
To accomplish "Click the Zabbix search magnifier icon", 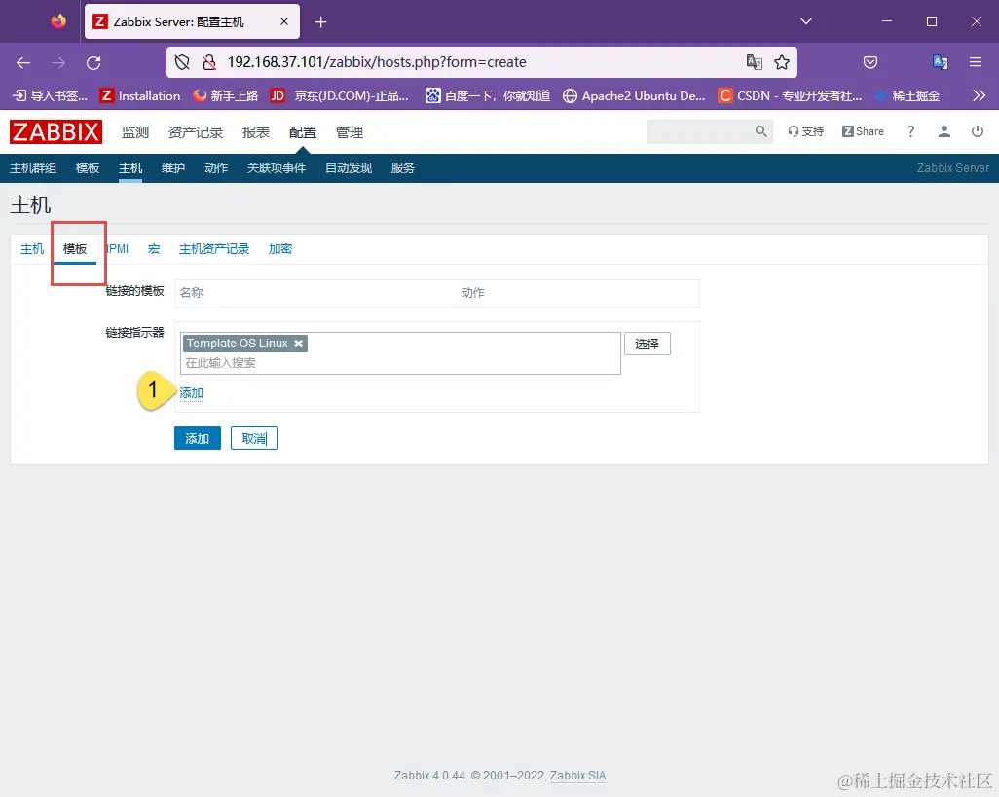I will (x=760, y=130).
